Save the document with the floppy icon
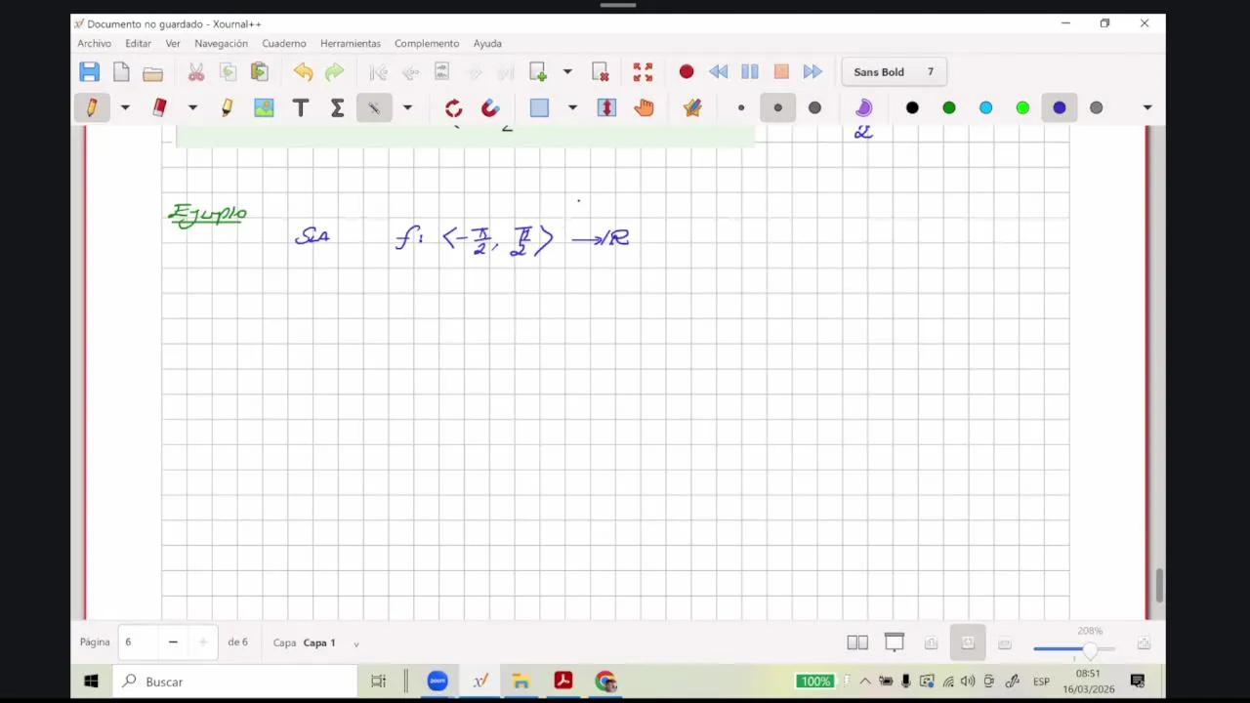This screenshot has height=703, width=1250. (89, 71)
